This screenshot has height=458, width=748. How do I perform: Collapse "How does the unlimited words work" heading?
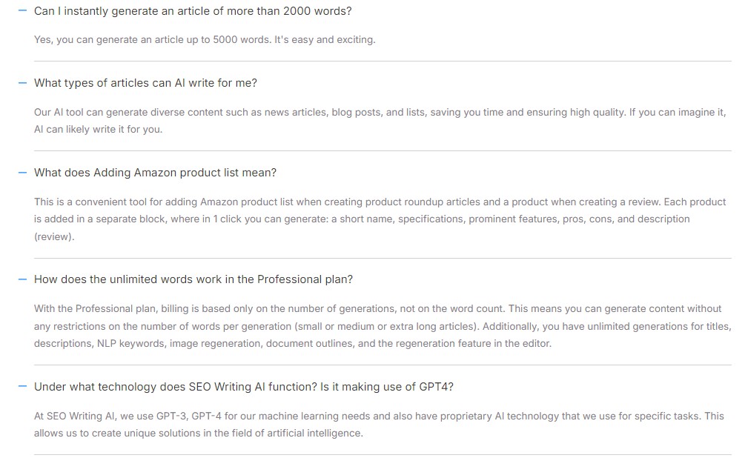pos(193,279)
